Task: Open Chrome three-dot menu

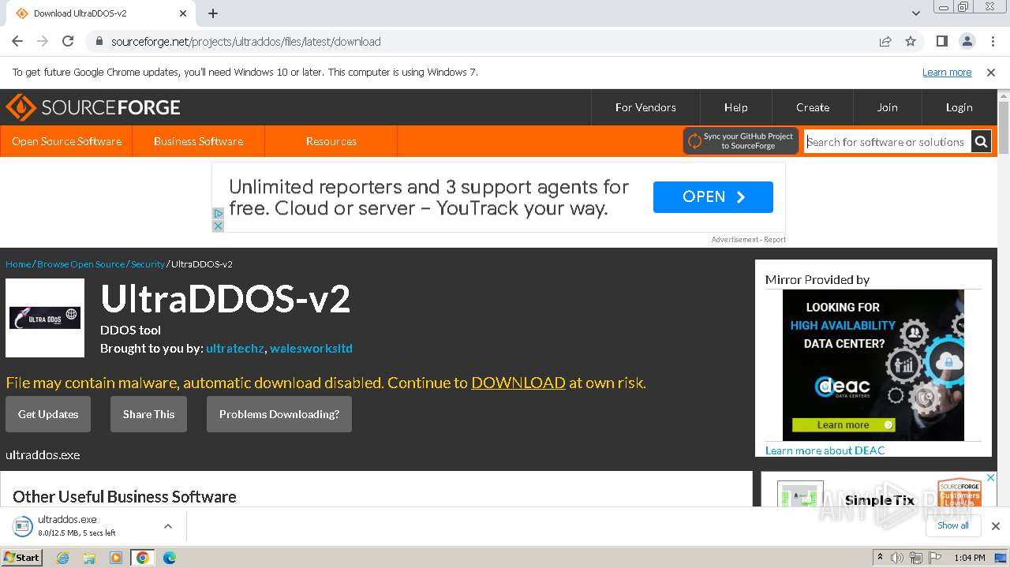Action: [992, 41]
